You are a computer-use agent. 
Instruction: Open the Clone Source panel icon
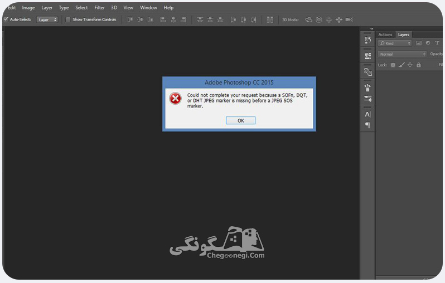[x=368, y=72]
